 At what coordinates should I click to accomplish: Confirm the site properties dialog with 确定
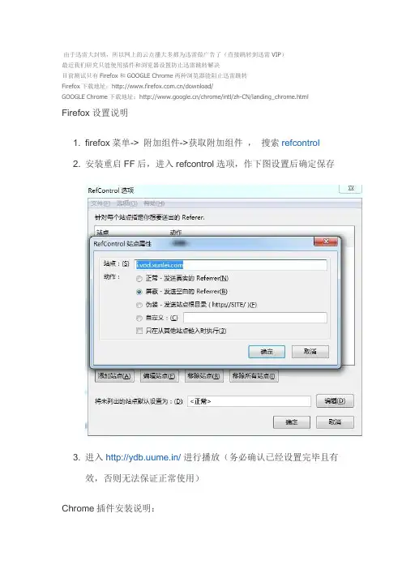pyautogui.click(x=267, y=352)
